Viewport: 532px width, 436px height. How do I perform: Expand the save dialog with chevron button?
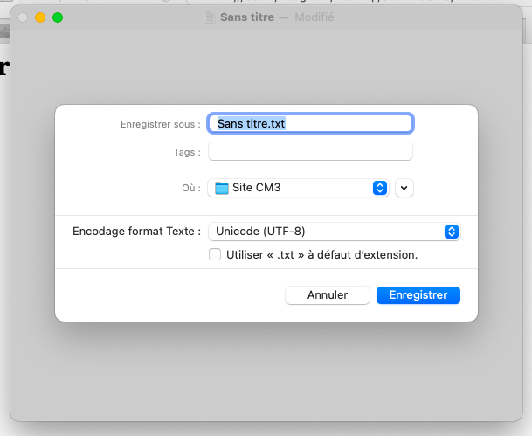[404, 188]
